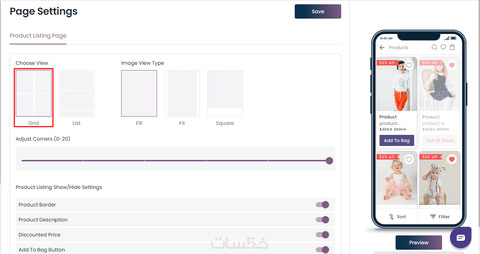Open shopping bag icon in phone header
The image size is (480, 254).
(452, 47)
